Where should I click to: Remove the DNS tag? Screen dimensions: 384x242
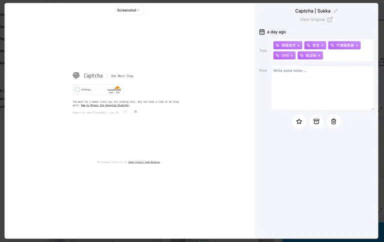(292, 55)
